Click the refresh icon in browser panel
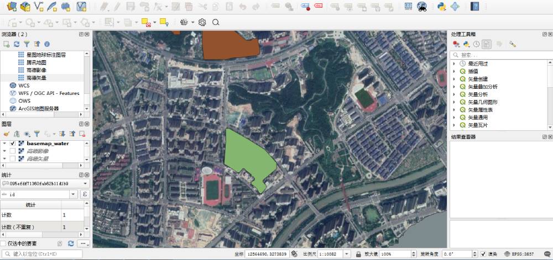 17,44
